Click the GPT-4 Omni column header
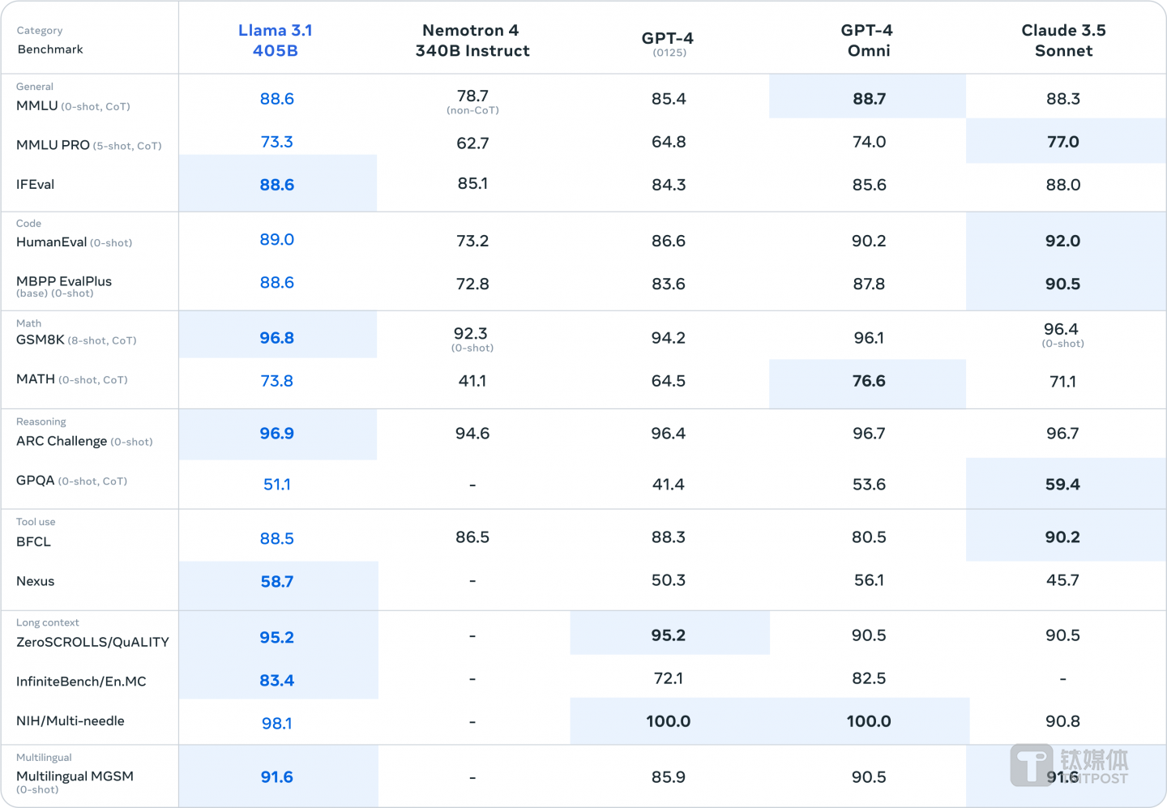This screenshot has height=808, width=1167. click(867, 41)
